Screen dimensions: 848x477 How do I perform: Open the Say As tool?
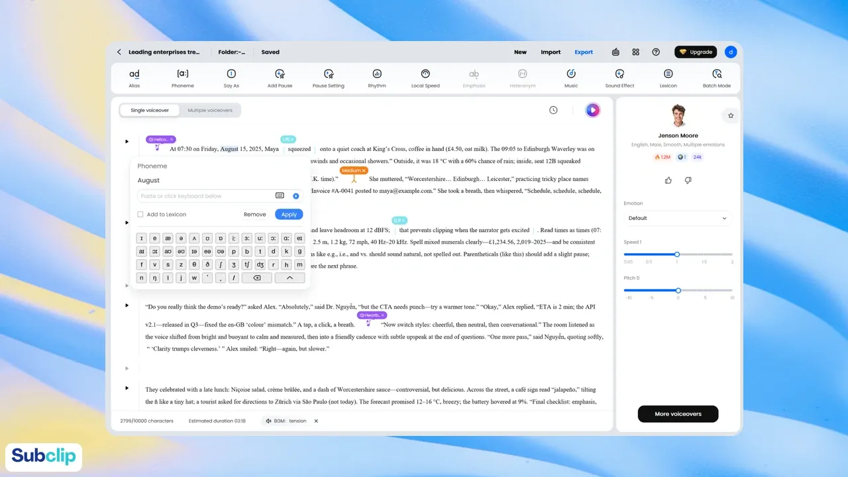pyautogui.click(x=231, y=78)
